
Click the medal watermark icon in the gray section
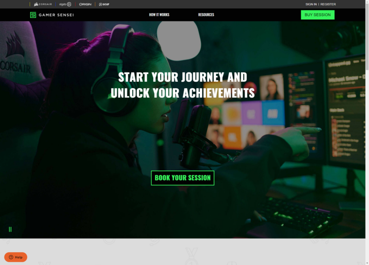191,256
